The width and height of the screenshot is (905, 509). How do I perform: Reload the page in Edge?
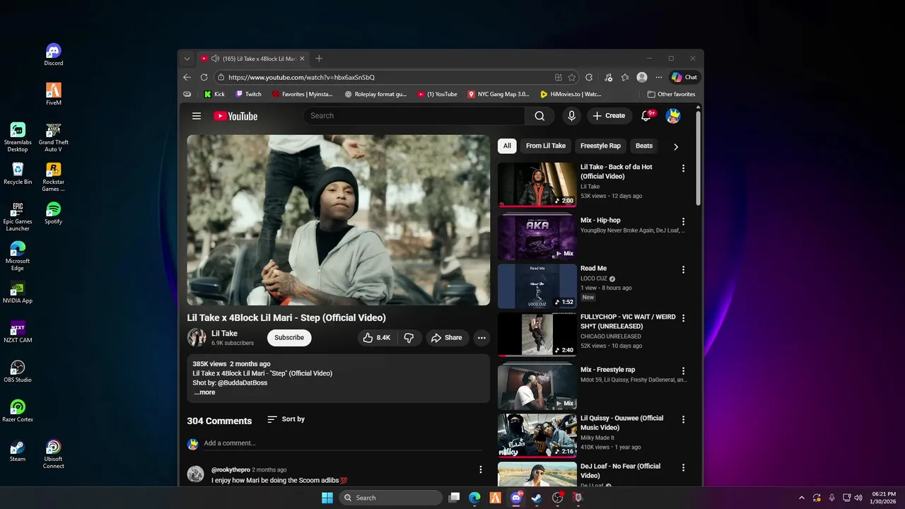(x=204, y=77)
